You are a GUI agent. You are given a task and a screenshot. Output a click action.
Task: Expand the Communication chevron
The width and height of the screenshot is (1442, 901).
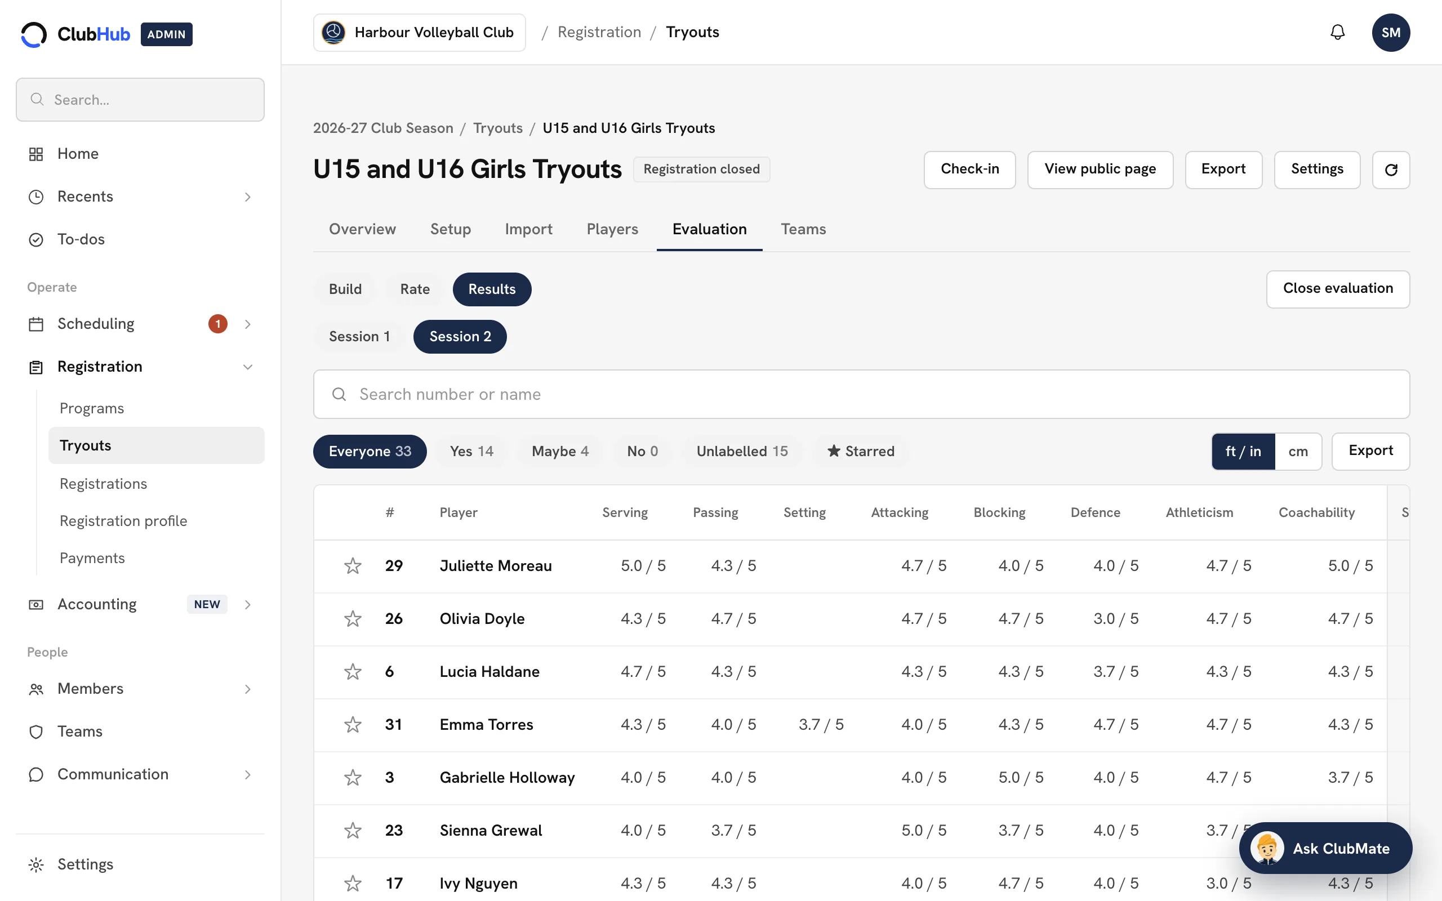point(248,775)
